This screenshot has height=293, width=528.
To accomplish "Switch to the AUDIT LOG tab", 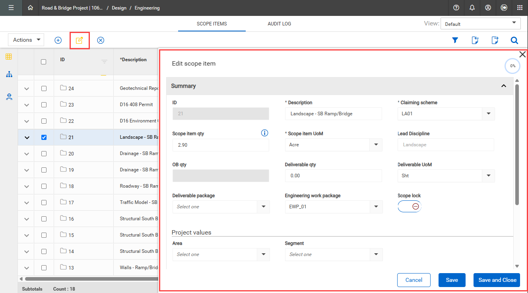I will pos(280,24).
